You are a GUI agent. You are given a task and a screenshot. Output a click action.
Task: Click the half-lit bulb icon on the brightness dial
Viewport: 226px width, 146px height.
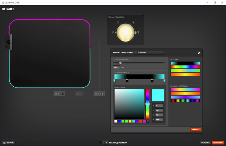(133, 22)
